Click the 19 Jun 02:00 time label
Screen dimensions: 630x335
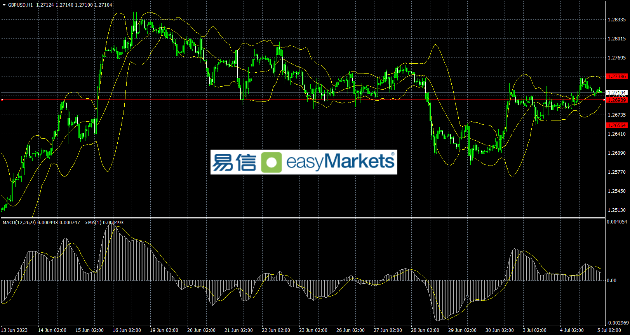(x=164, y=330)
